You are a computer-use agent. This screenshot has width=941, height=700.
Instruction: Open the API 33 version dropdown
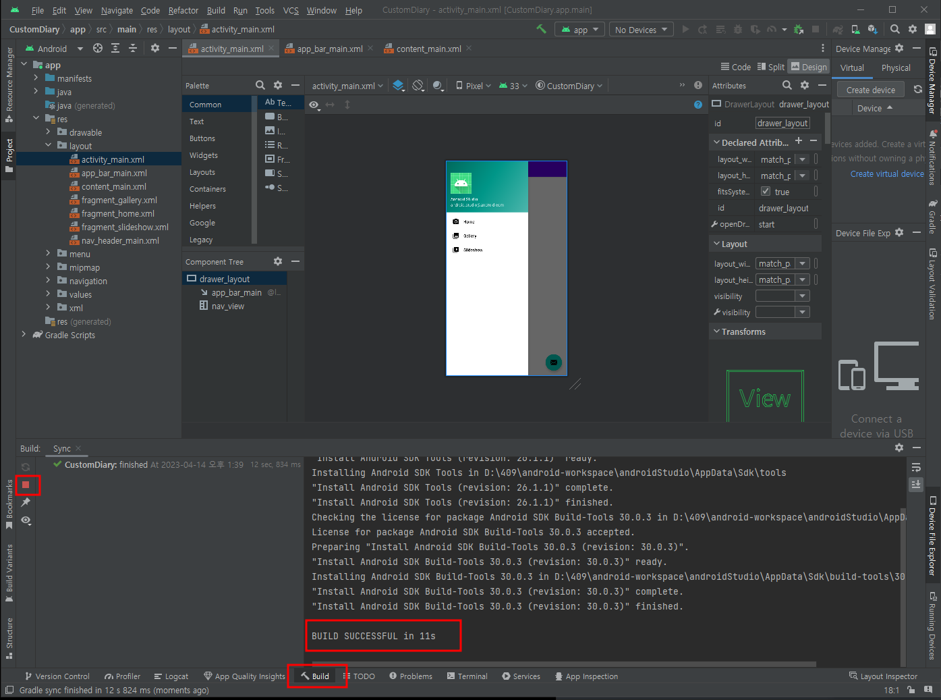[x=513, y=86]
